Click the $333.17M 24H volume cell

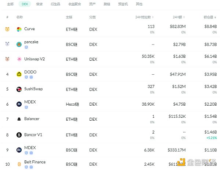[x=177, y=150]
